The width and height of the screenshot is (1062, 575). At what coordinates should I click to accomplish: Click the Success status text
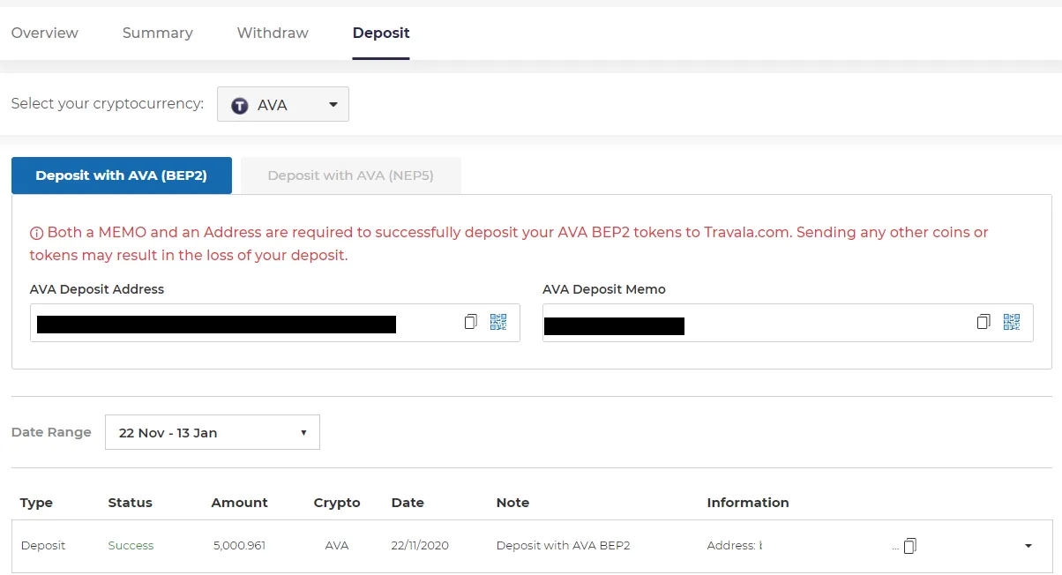pos(131,546)
